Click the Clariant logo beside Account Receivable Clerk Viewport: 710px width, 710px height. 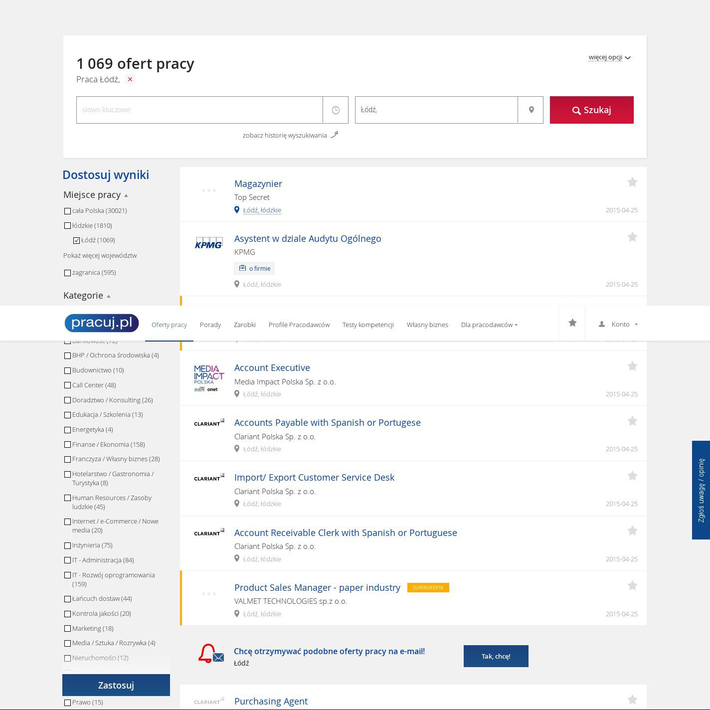click(209, 532)
